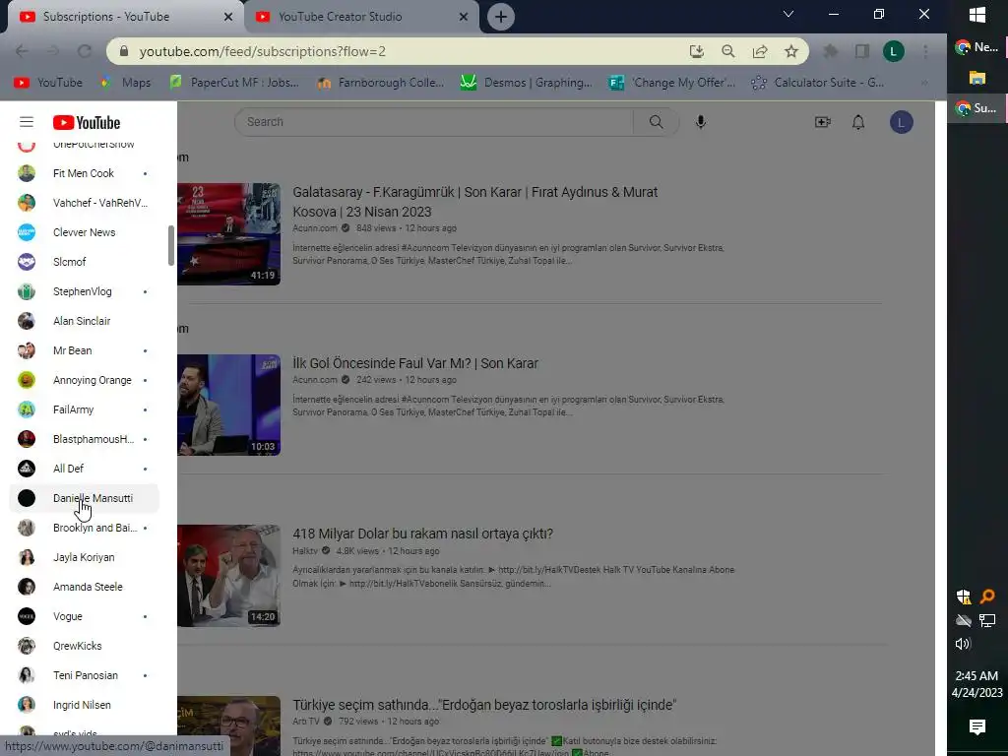Expand the bookmarks overflow chevron
The width and height of the screenshot is (1008, 756).
coord(924,83)
